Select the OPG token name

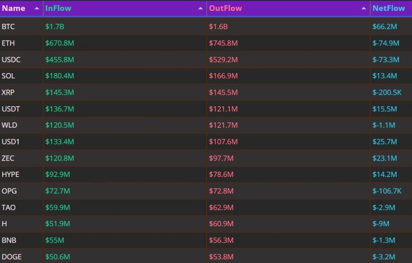click(9, 191)
